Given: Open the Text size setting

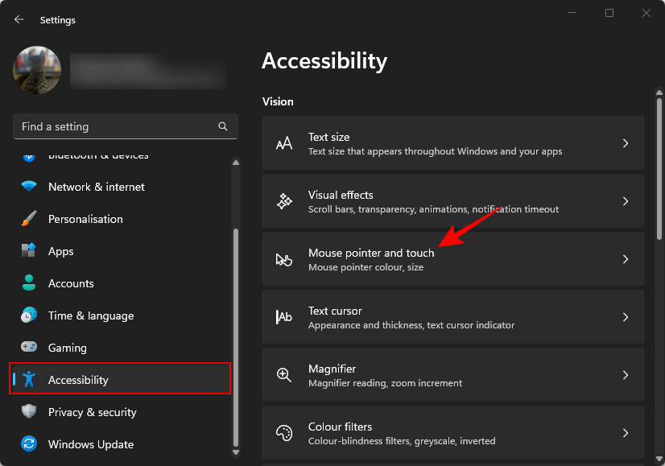Looking at the screenshot, I should click(x=453, y=143).
